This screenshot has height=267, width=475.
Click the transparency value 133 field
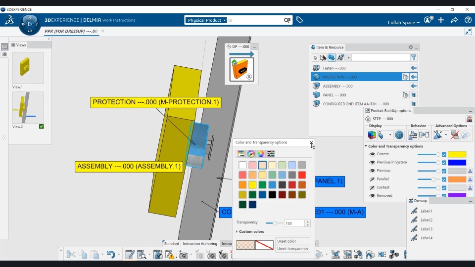(294, 223)
